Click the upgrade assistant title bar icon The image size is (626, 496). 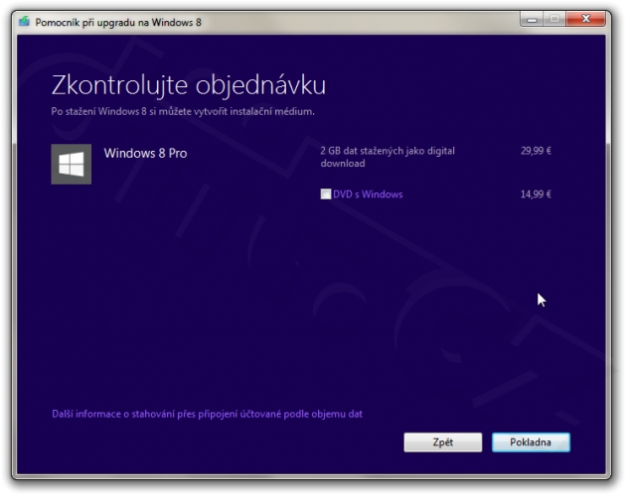coord(25,22)
